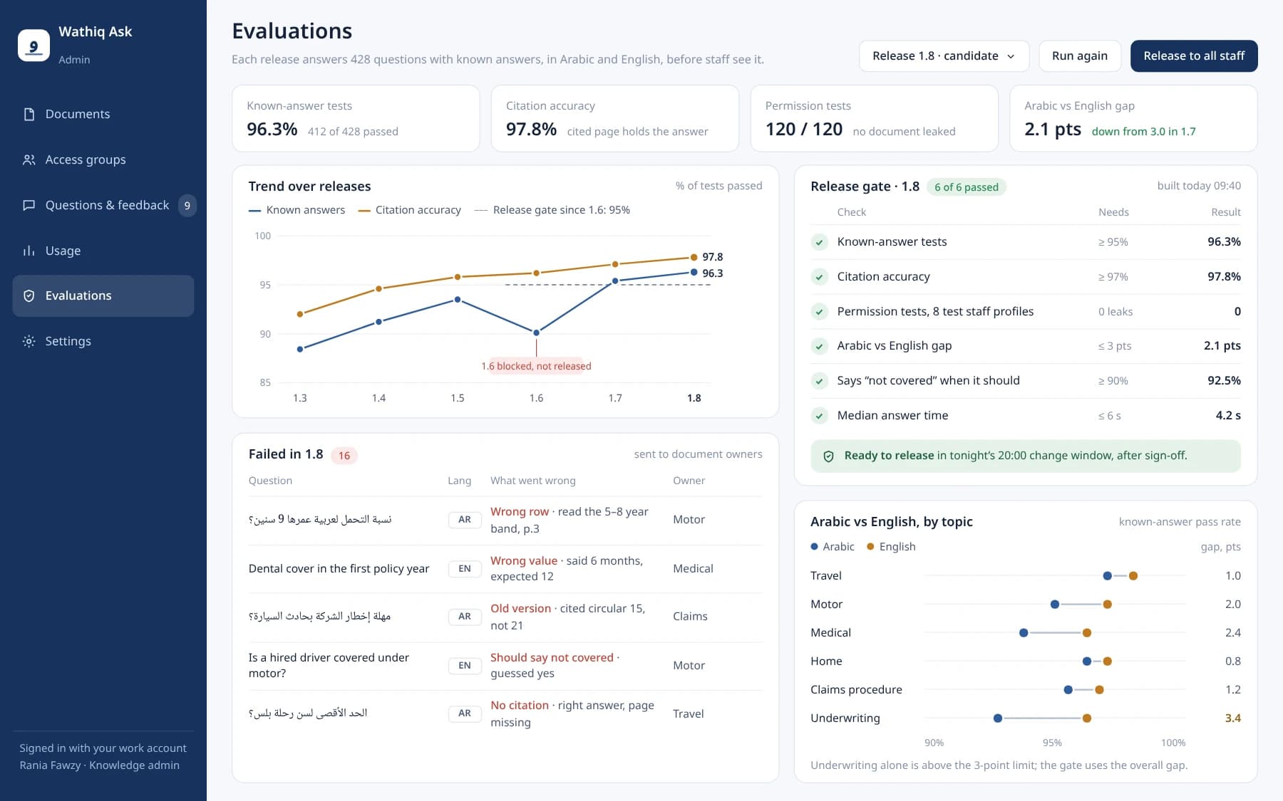Click "down from 3.0 in 1.7" text
This screenshot has width=1283, height=801.
pos(1143,132)
